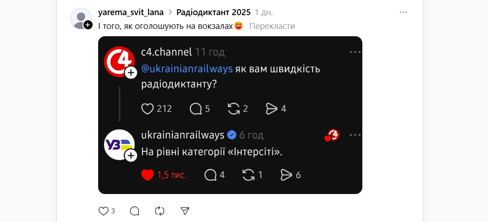Like the yarema_svit_lana post with heart icon
This screenshot has height=222, width=488.
pos(103,211)
